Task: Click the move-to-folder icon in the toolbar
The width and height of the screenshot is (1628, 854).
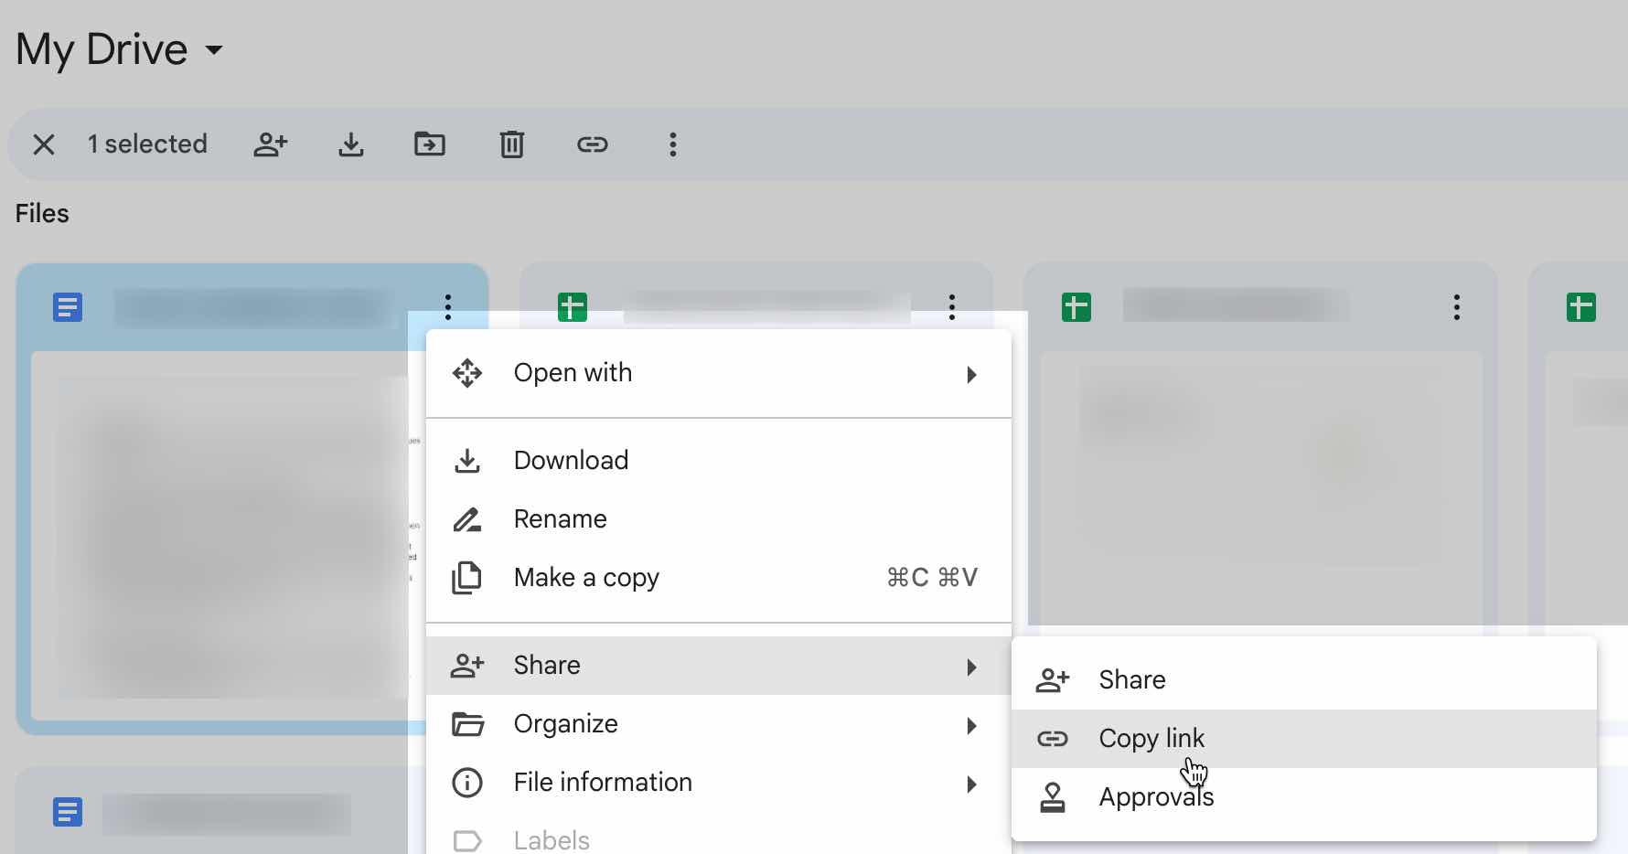Action: click(430, 144)
